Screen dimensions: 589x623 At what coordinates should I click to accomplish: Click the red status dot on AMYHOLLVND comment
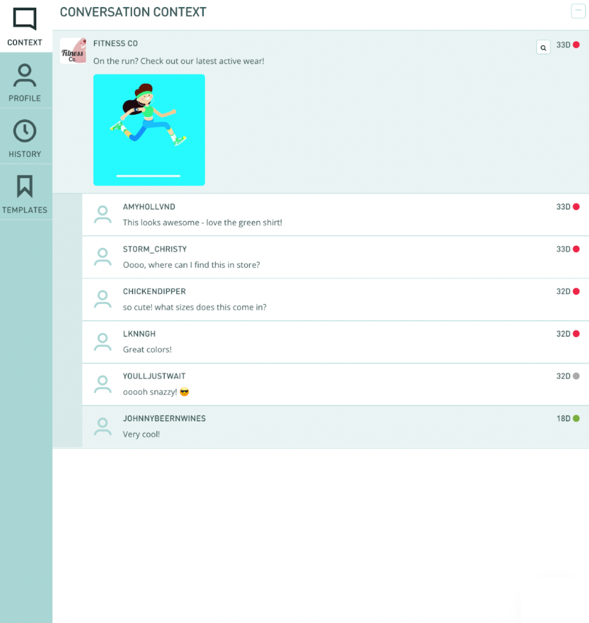point(576,206)
